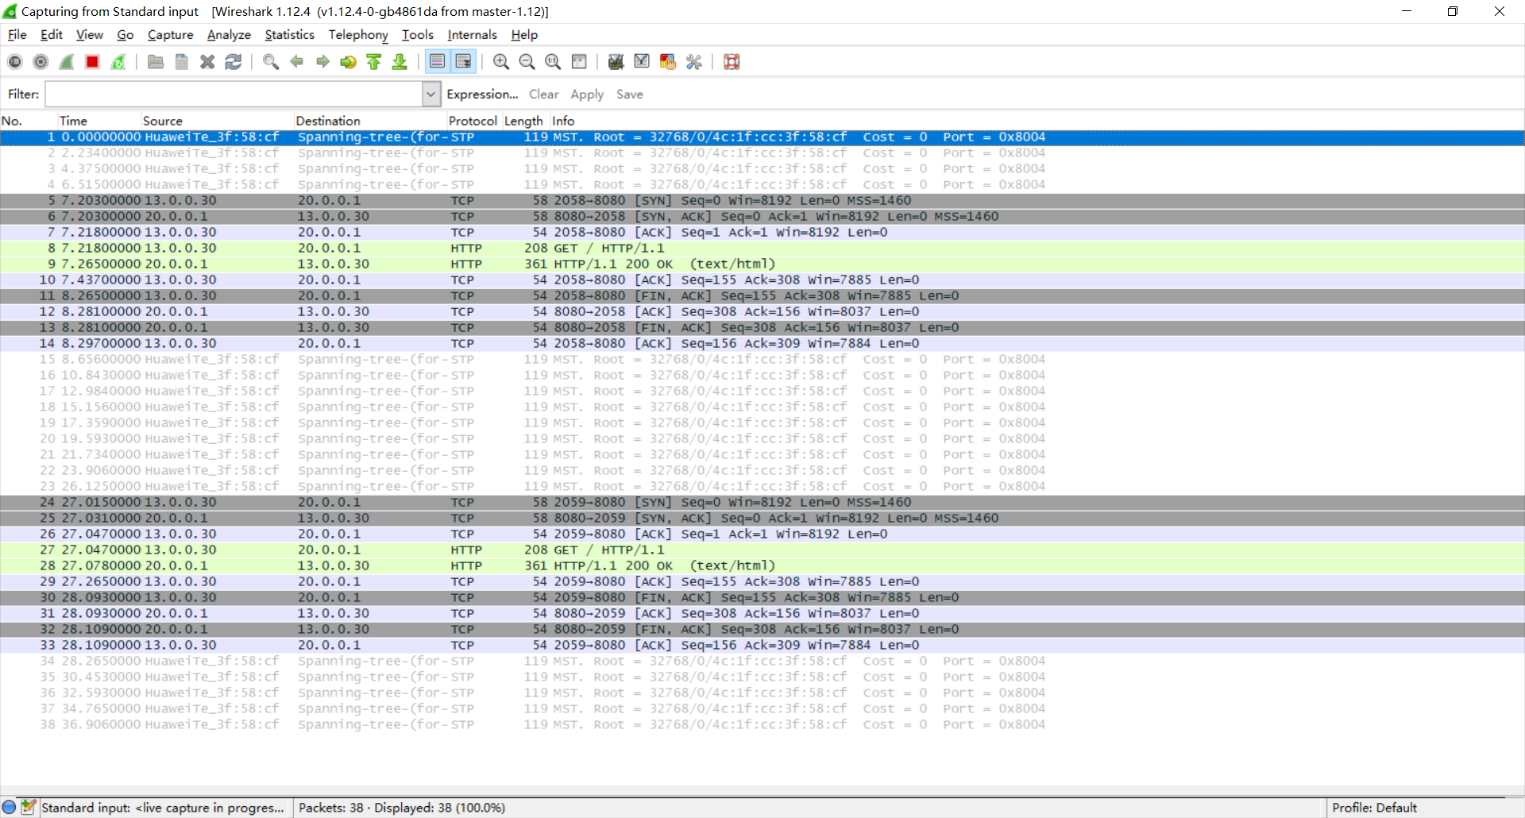This screenshot has width=1525, height=818.
Task: Select packet 38, the last STP frame
Action: [762, 725]
